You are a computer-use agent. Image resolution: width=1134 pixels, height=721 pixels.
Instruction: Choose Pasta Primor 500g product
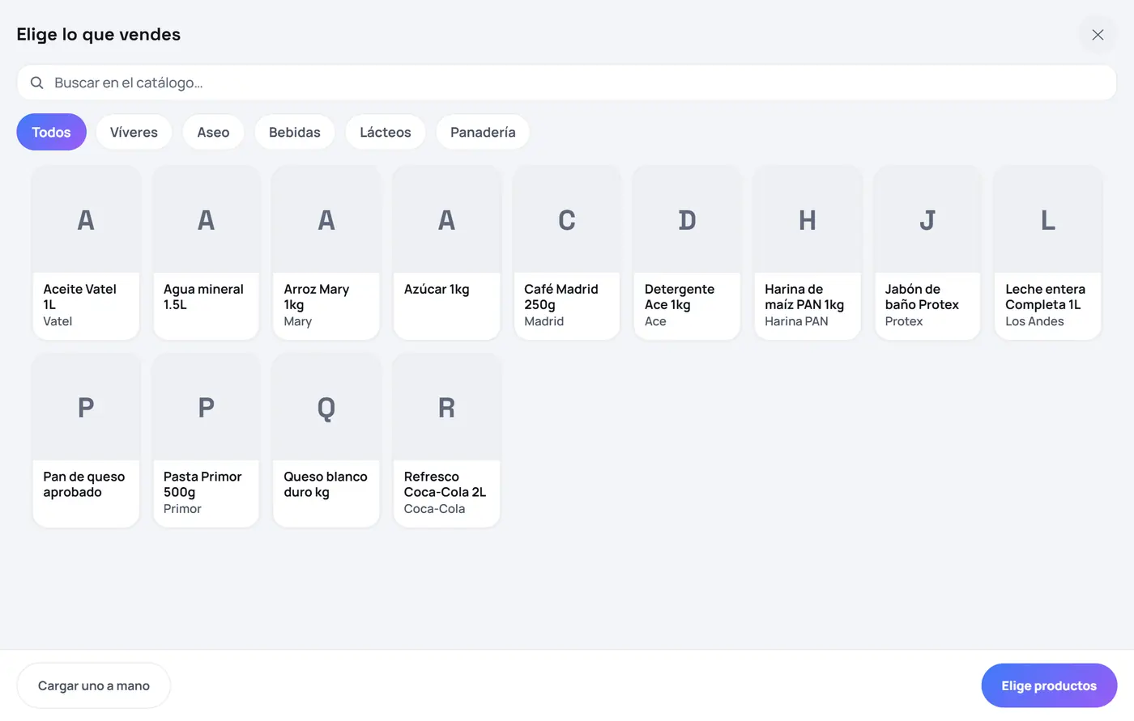click(206, 441)
